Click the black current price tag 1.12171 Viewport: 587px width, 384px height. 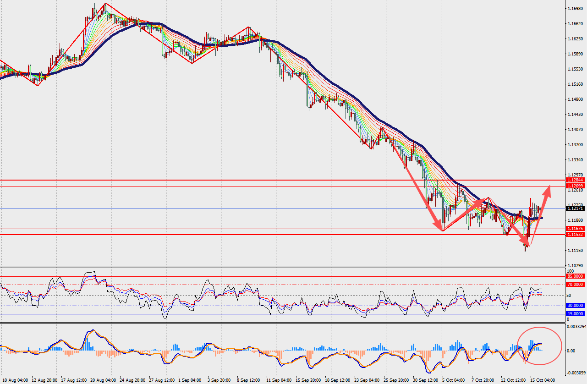point(575,208)
